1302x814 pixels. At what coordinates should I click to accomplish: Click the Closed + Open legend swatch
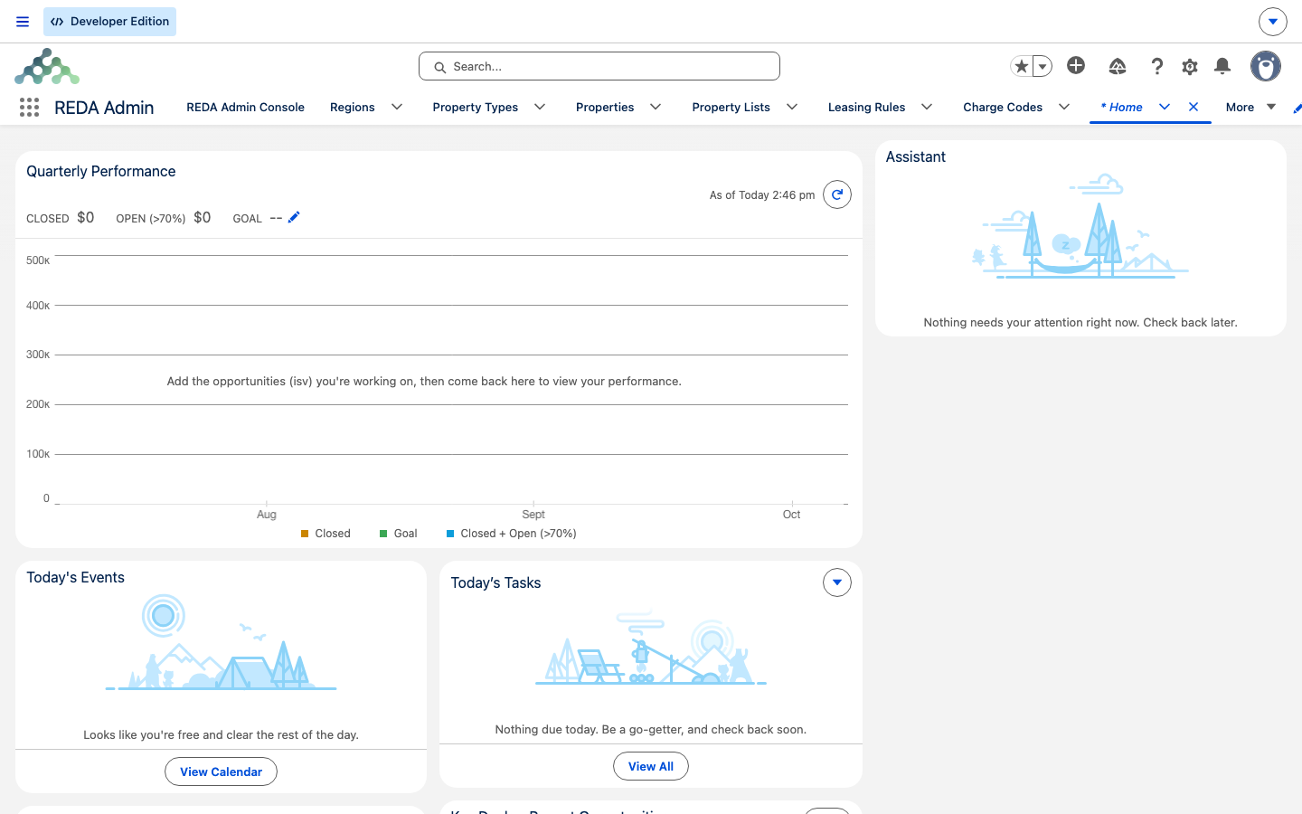(450, 534)
